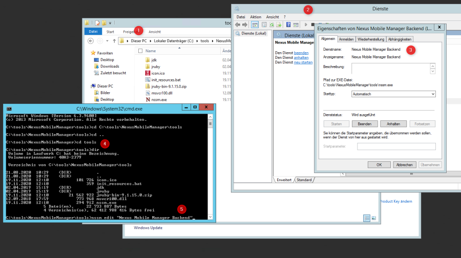The width and height of the screenshot is (461, 258).
Task: Tick the select-all checkbox beside Name
Action: [140, 51]
